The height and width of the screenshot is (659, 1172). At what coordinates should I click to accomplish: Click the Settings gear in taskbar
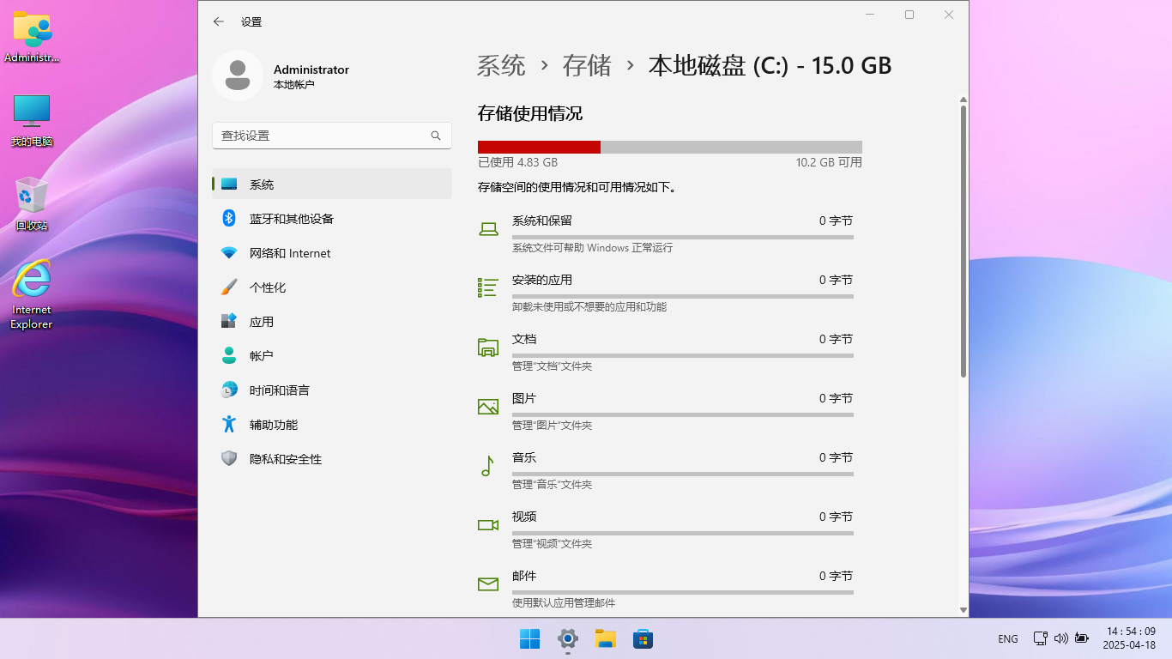pyautogui.click(x=568, y=638)
